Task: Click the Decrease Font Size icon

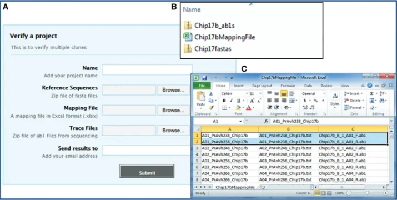Action: 259,101
